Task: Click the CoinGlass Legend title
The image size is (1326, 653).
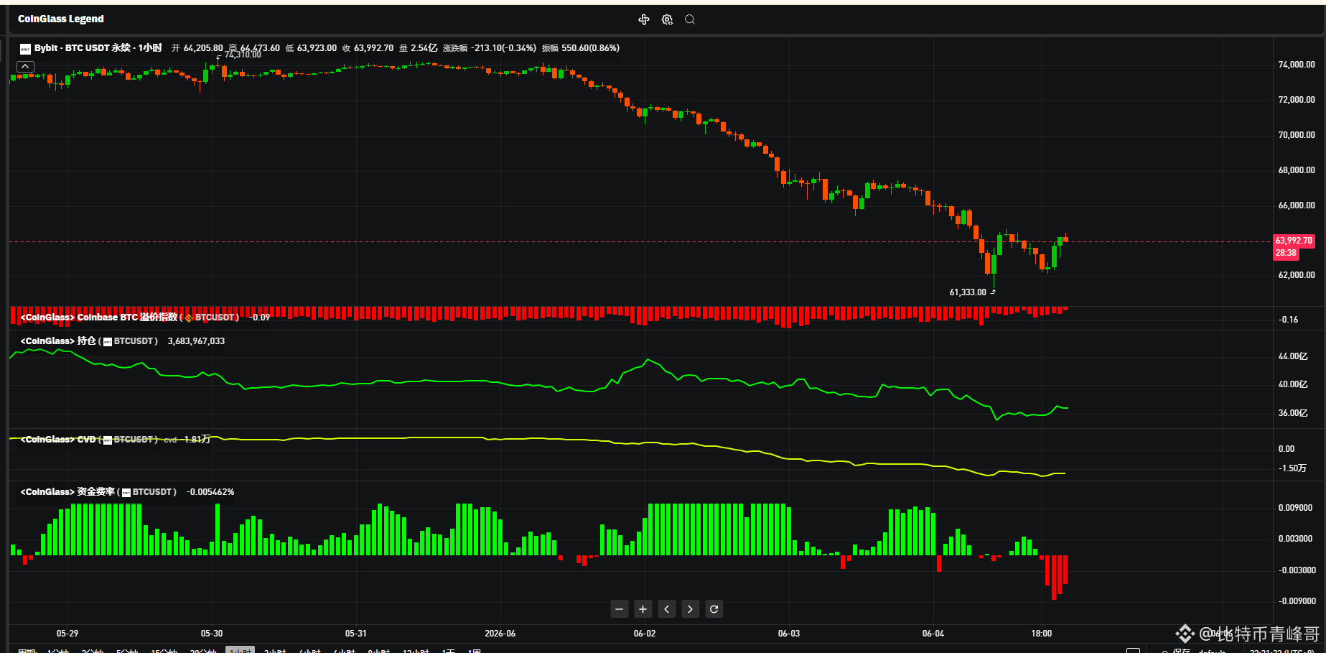Action: [61, 19]
